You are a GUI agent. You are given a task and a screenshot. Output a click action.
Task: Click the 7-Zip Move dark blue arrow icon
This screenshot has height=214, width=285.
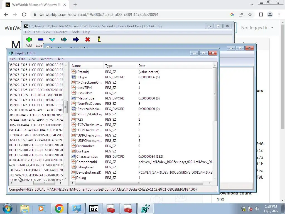pos(76,40)
